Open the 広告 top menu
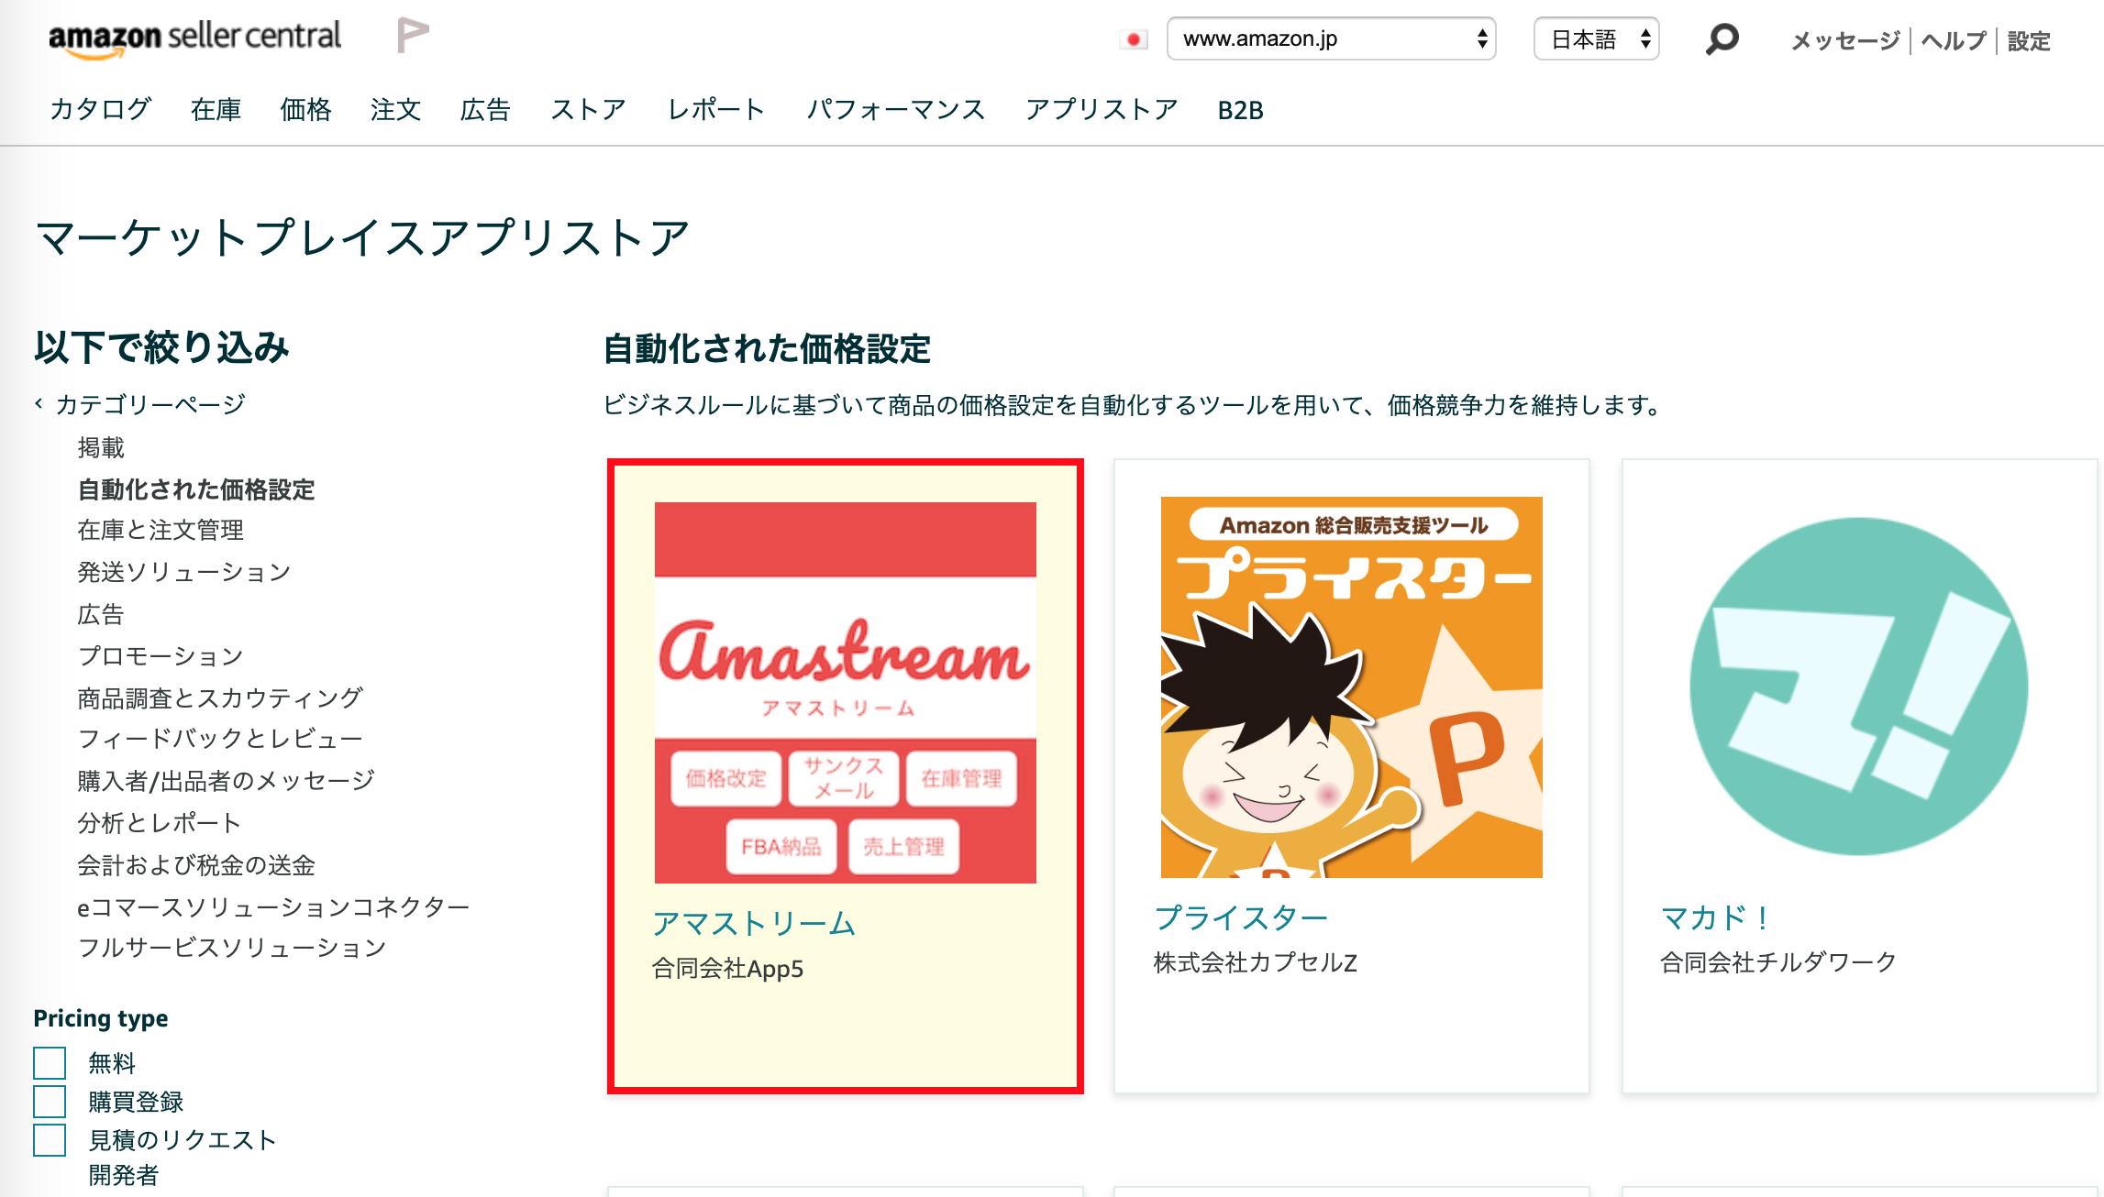 tap(485, 109)
